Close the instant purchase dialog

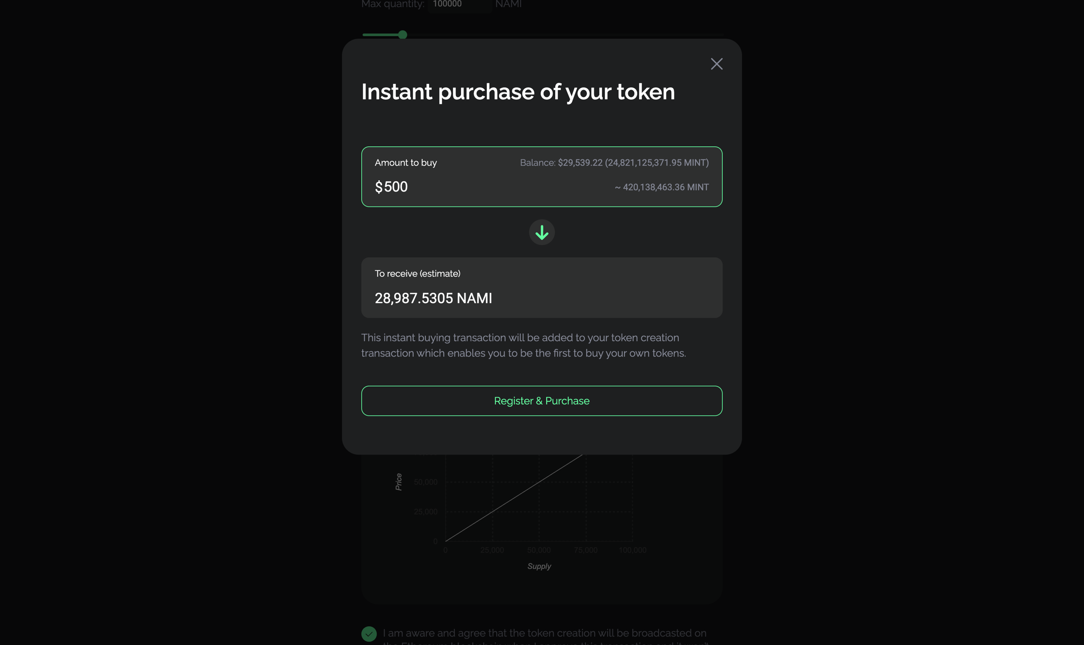[716, 64]
